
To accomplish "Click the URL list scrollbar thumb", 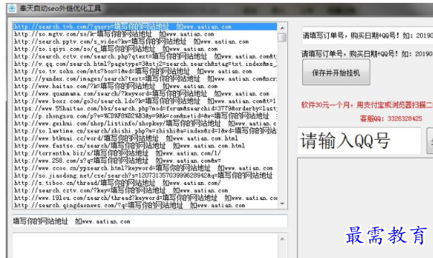I will click(282, 37).
